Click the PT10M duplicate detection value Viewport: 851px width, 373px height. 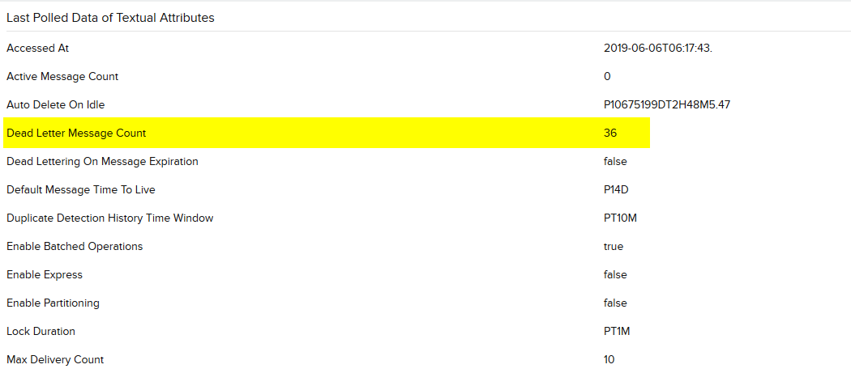click(620, 218)
